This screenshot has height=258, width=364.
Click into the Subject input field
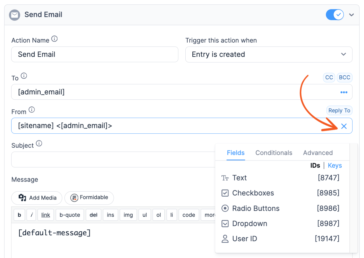[x=113, y=159]
